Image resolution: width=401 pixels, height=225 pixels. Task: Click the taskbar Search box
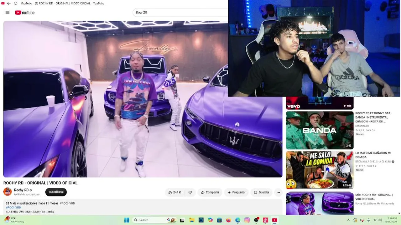tap(155, 220)
